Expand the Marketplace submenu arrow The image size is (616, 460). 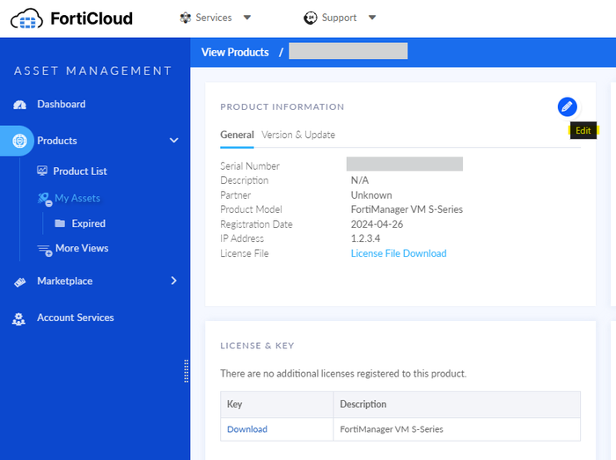pos(173,281)
